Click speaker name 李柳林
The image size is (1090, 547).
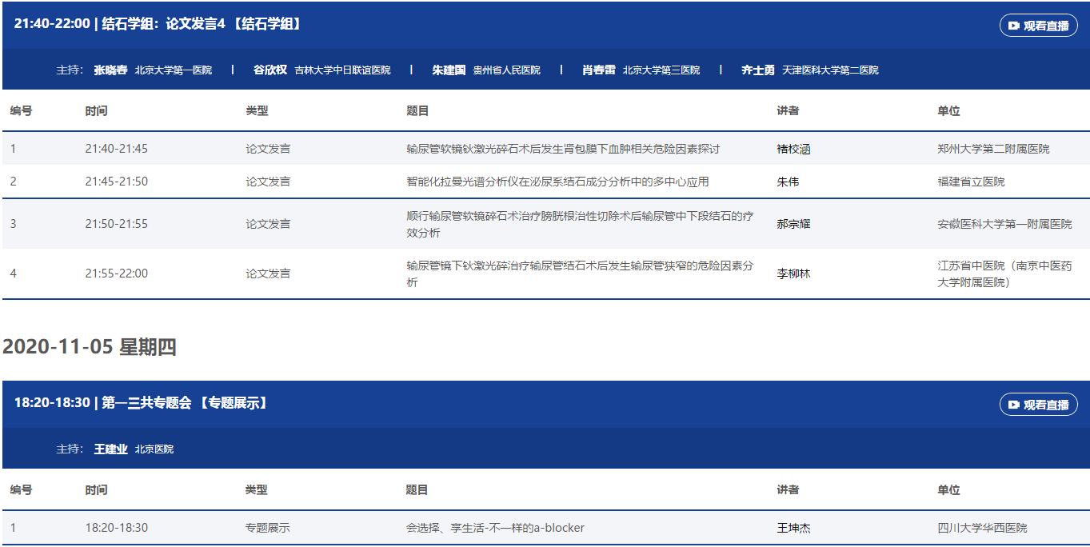(x=793, y=273)
